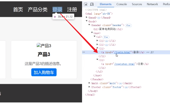Click the flex badge on ul element
Screen dimensions: 170x104
pyautogui.click(x=106, y=37)
